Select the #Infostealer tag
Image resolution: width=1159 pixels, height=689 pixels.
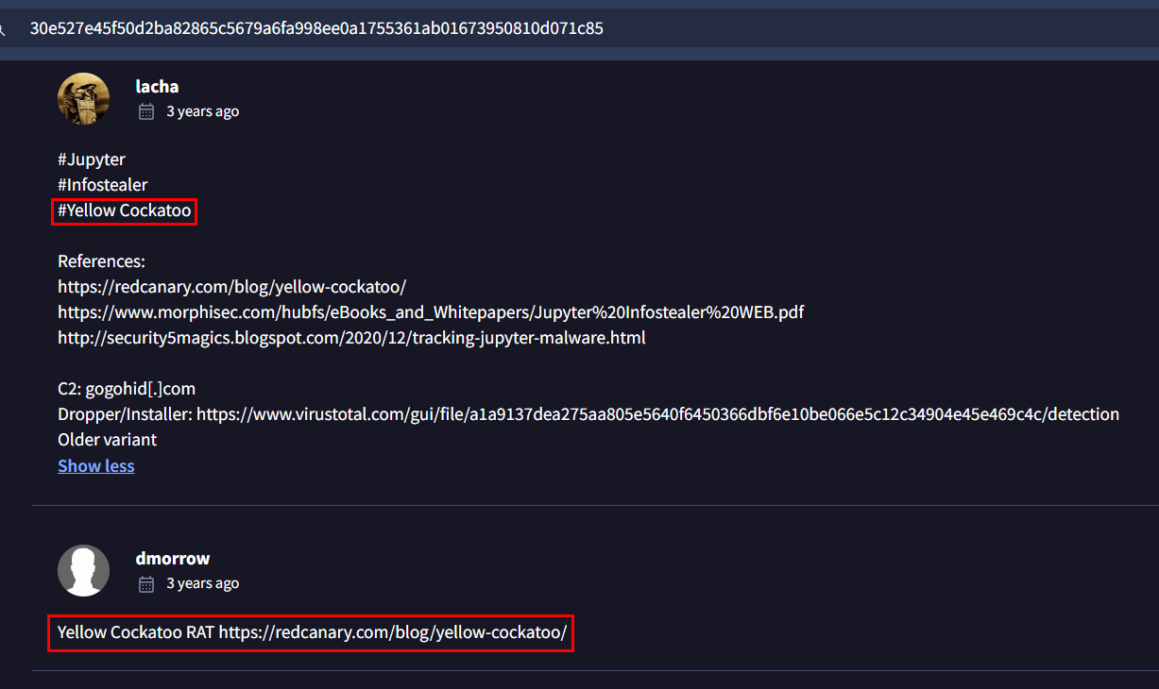pyautogui.click(x=103, y=185)
